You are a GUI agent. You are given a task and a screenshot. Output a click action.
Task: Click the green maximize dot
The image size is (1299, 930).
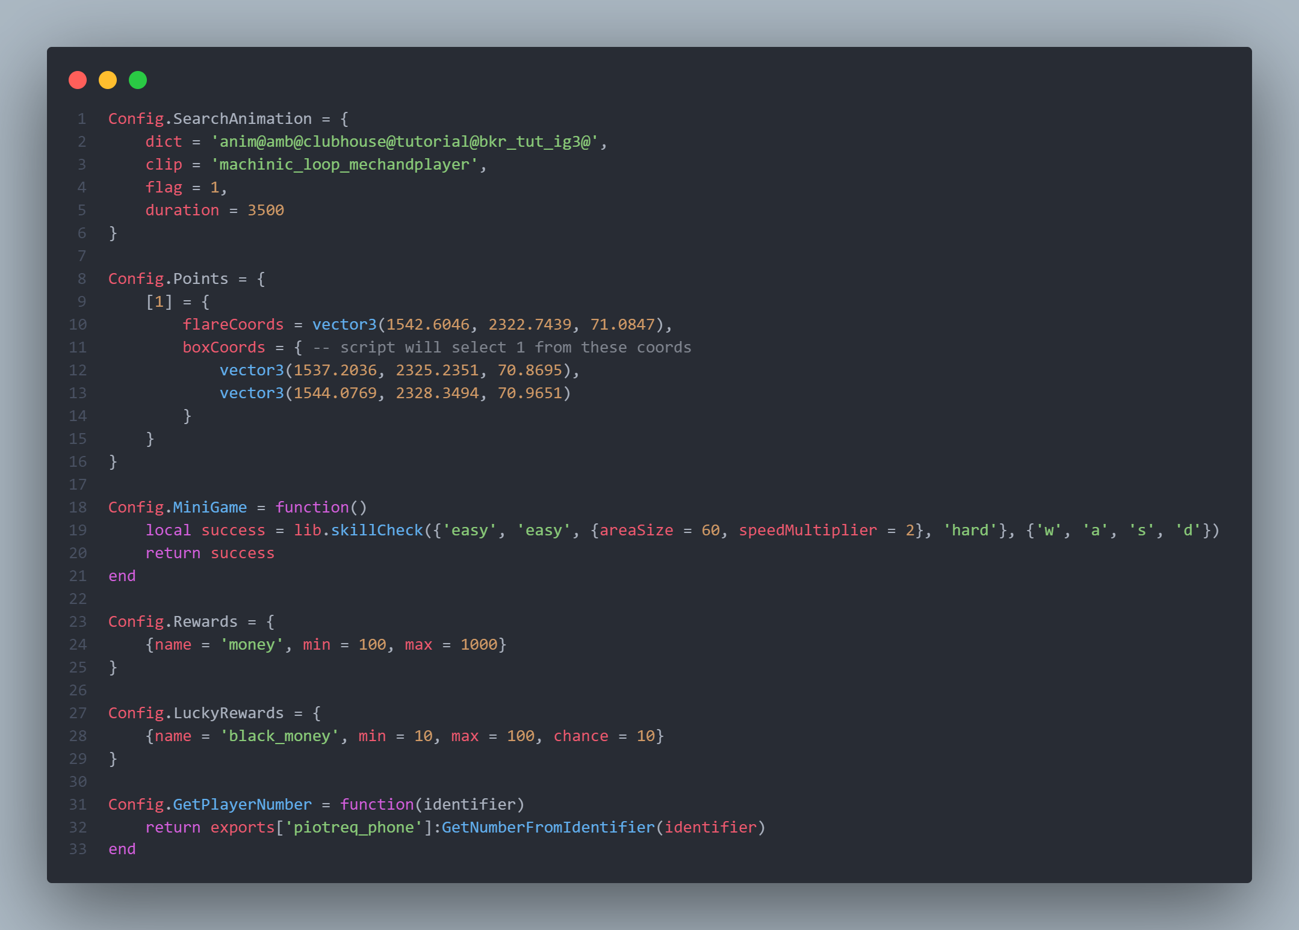pos(138,80)
